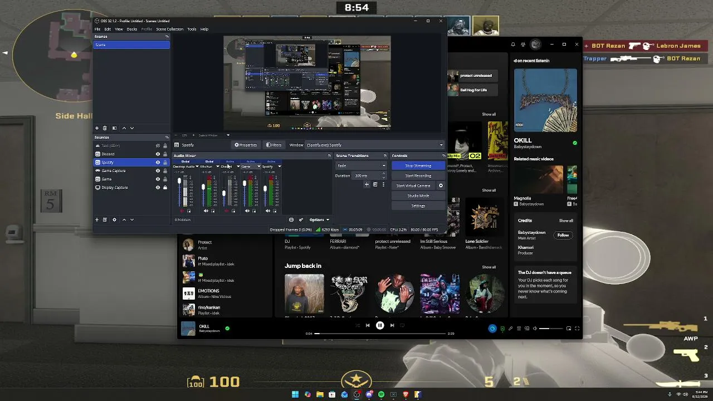The height and width of the screenshot is (401, 713).
Task: Add a scene transition with plus icon
Action: pos(367,184)
